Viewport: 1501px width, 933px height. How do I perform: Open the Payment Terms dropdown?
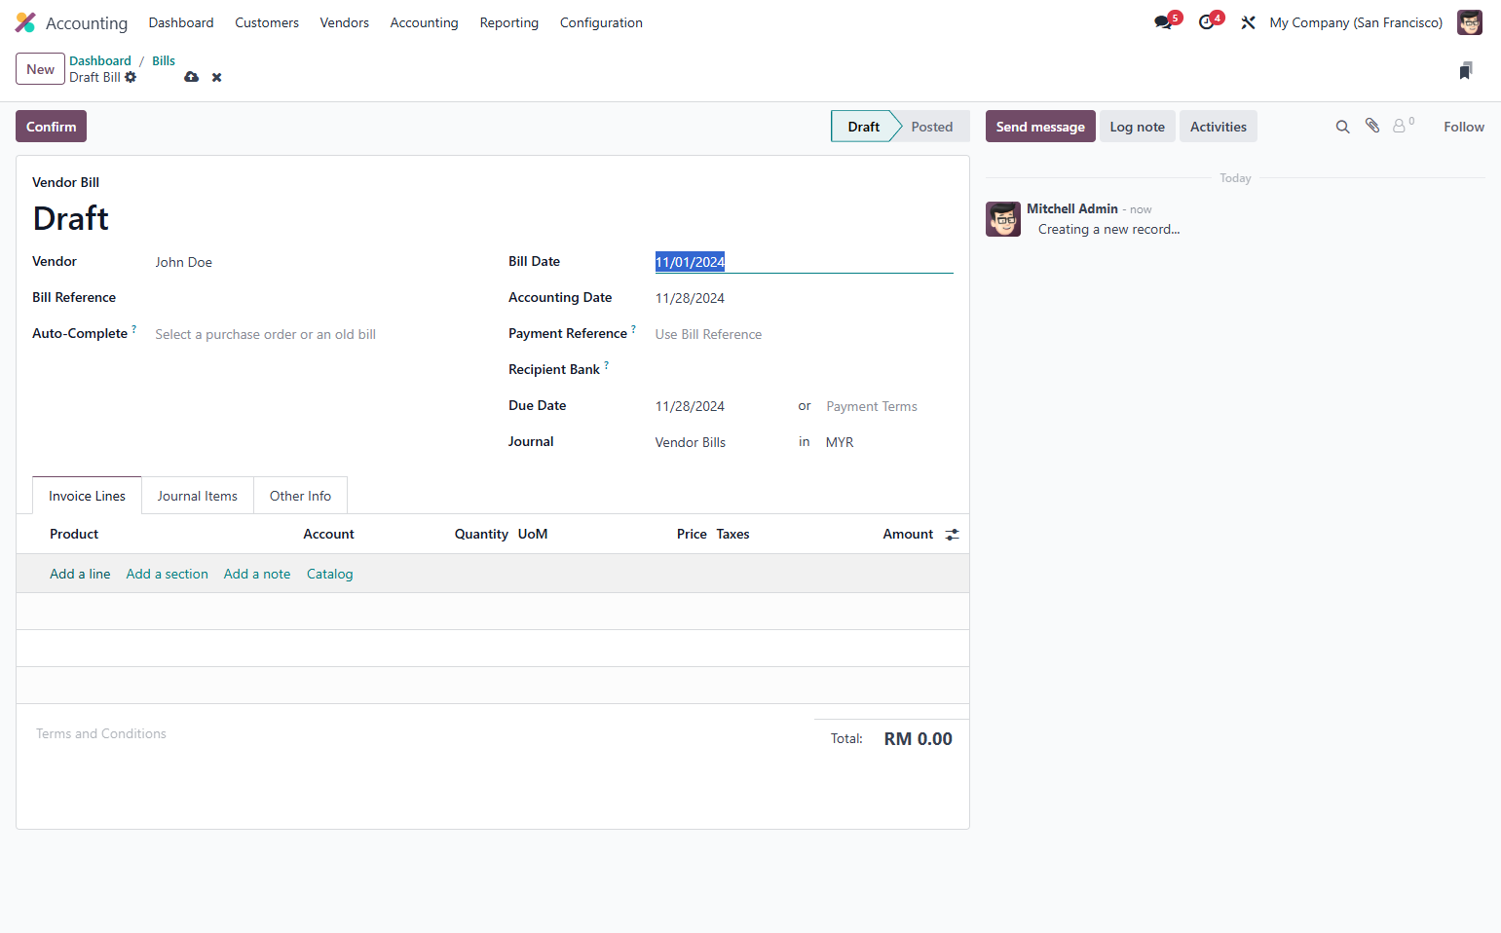pyautogui.click(x=888, y=406)
